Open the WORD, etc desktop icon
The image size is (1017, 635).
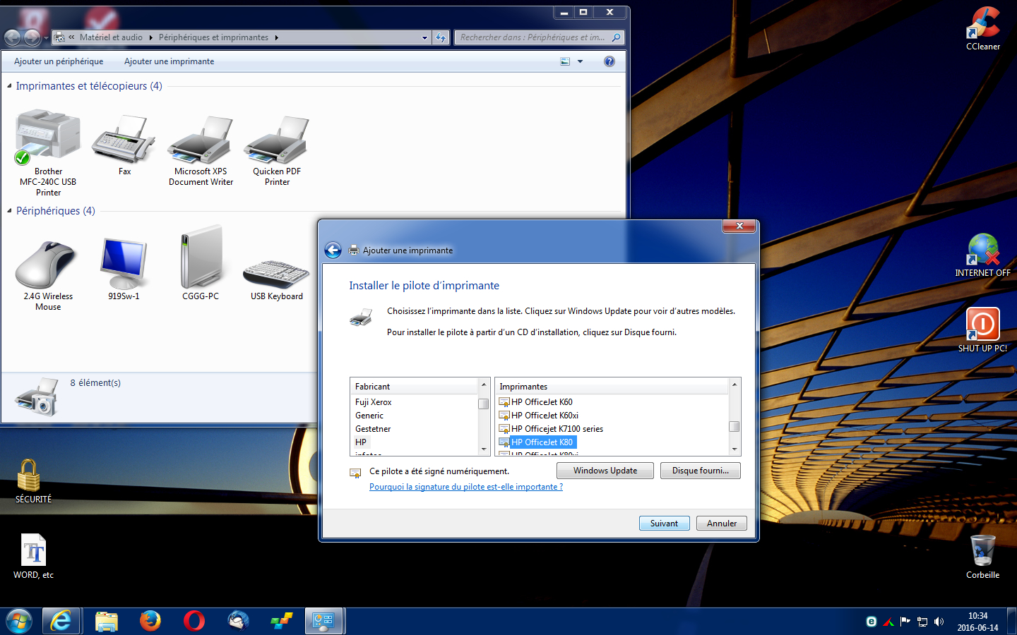[x=33, y=557]
